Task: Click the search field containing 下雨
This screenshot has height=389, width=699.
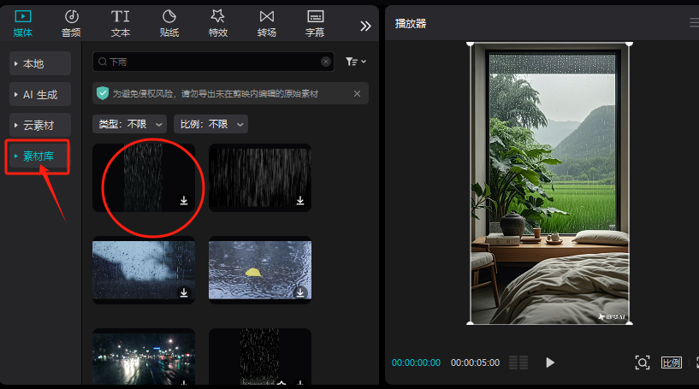Action: click(213, 62)
